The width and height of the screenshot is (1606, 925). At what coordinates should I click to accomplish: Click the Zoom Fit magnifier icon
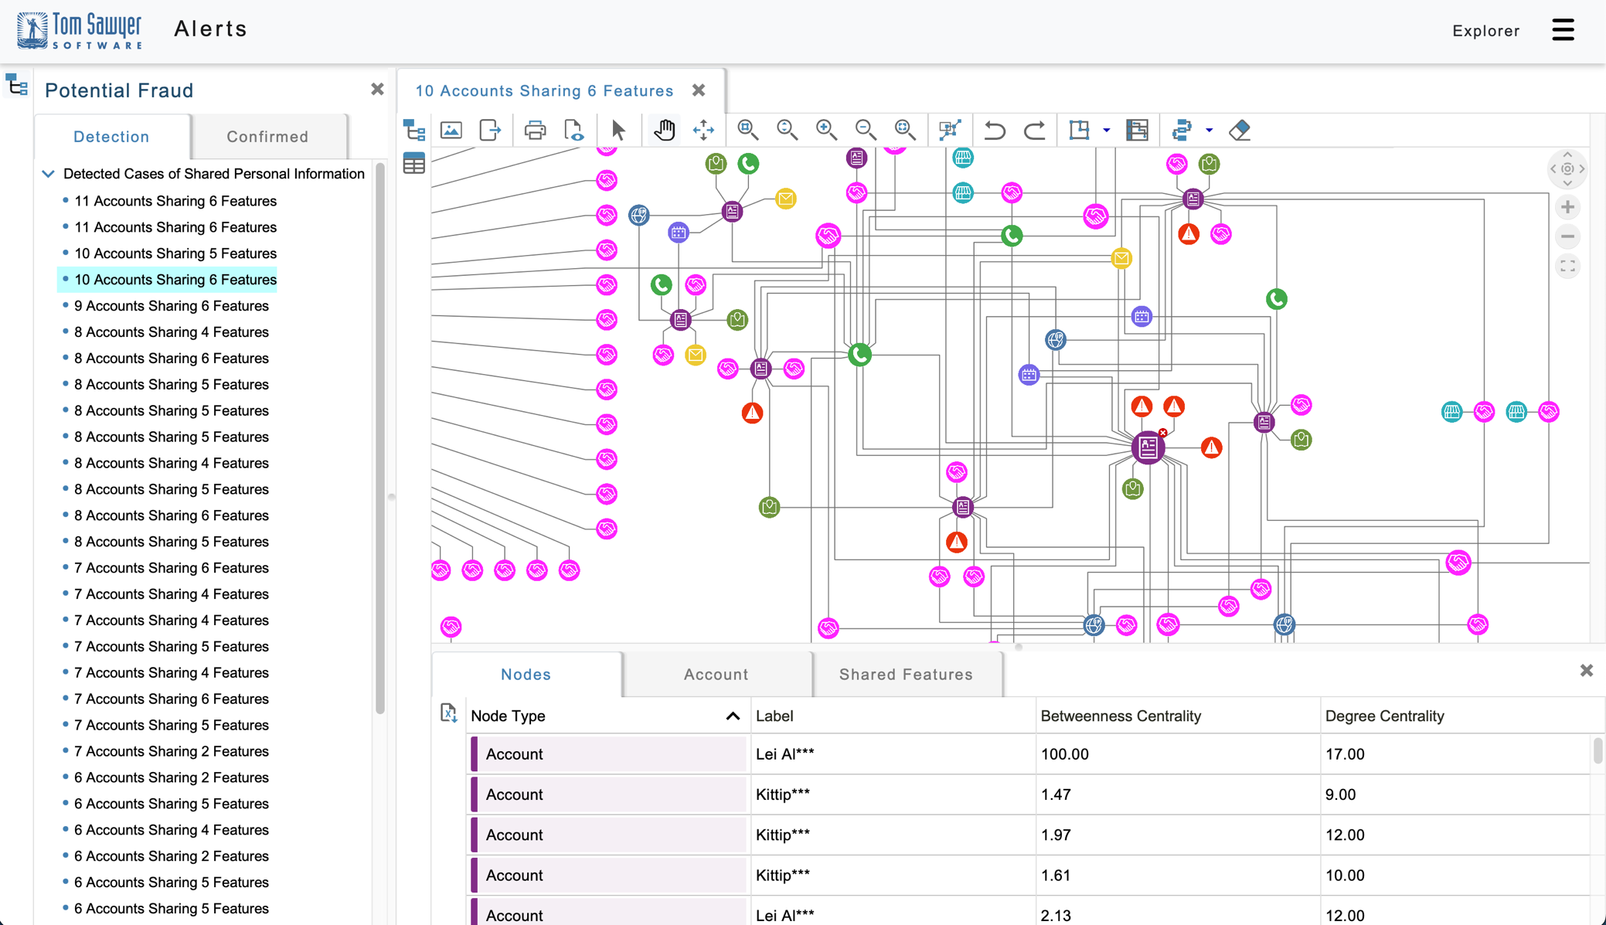905,130
